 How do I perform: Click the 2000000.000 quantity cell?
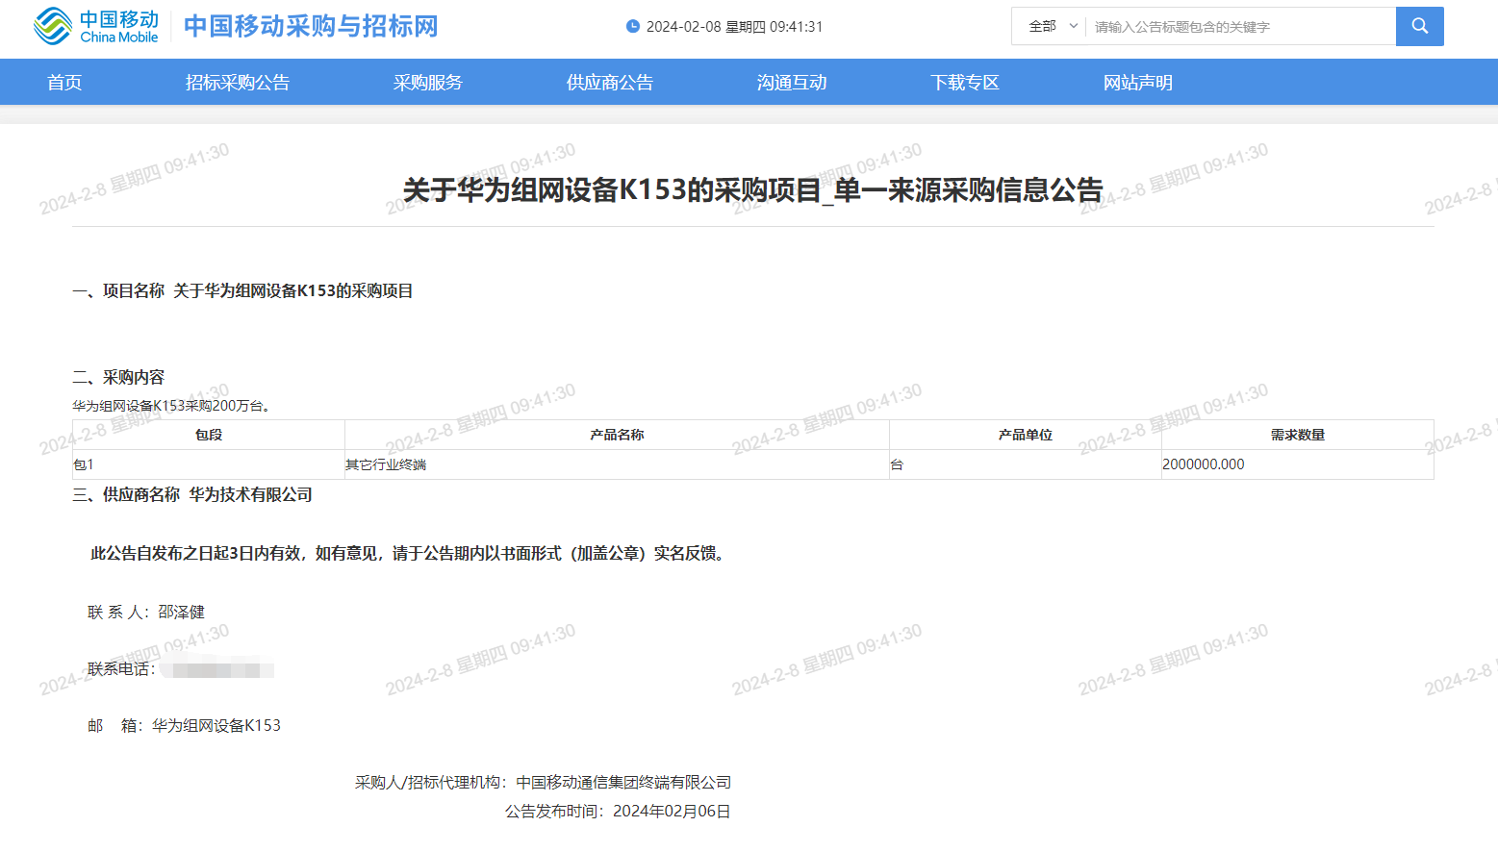click(1204, 464)
